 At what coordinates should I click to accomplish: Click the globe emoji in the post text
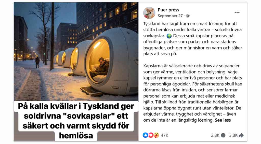[169, 36]
